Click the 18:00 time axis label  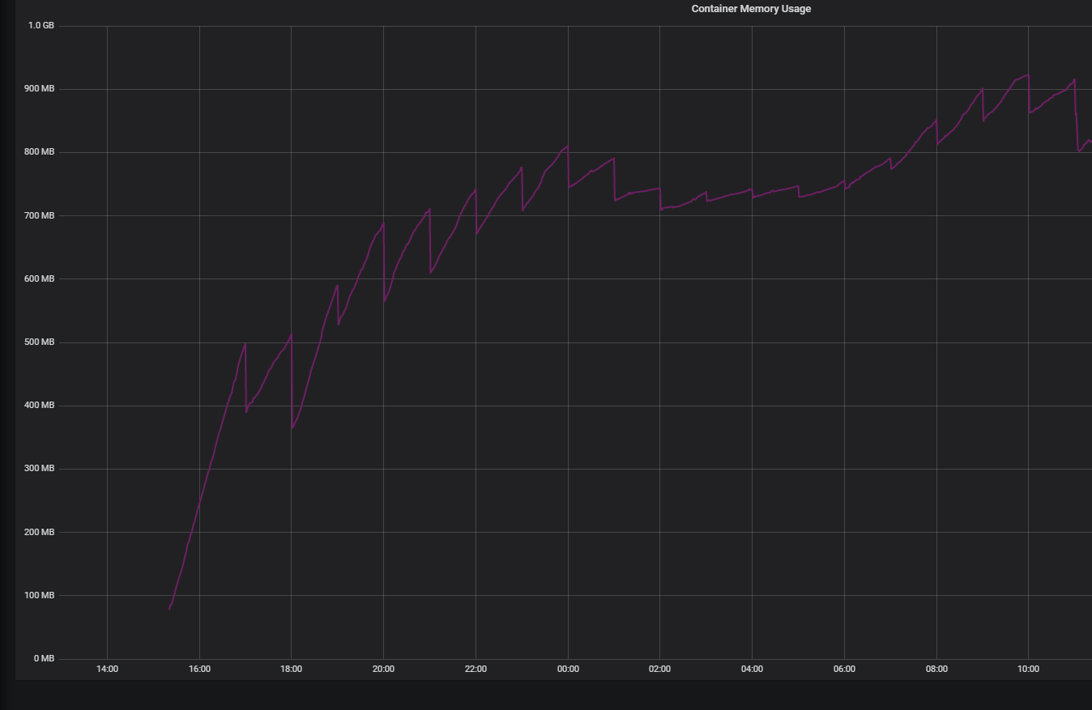click(292, 669)
